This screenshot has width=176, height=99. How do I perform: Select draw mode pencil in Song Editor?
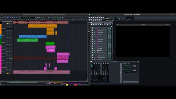point(103,24)
